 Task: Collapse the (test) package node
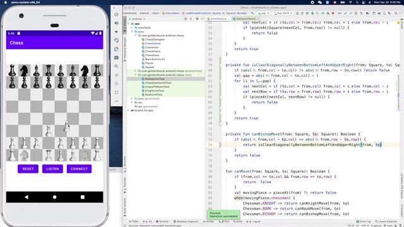click(135, 75)
